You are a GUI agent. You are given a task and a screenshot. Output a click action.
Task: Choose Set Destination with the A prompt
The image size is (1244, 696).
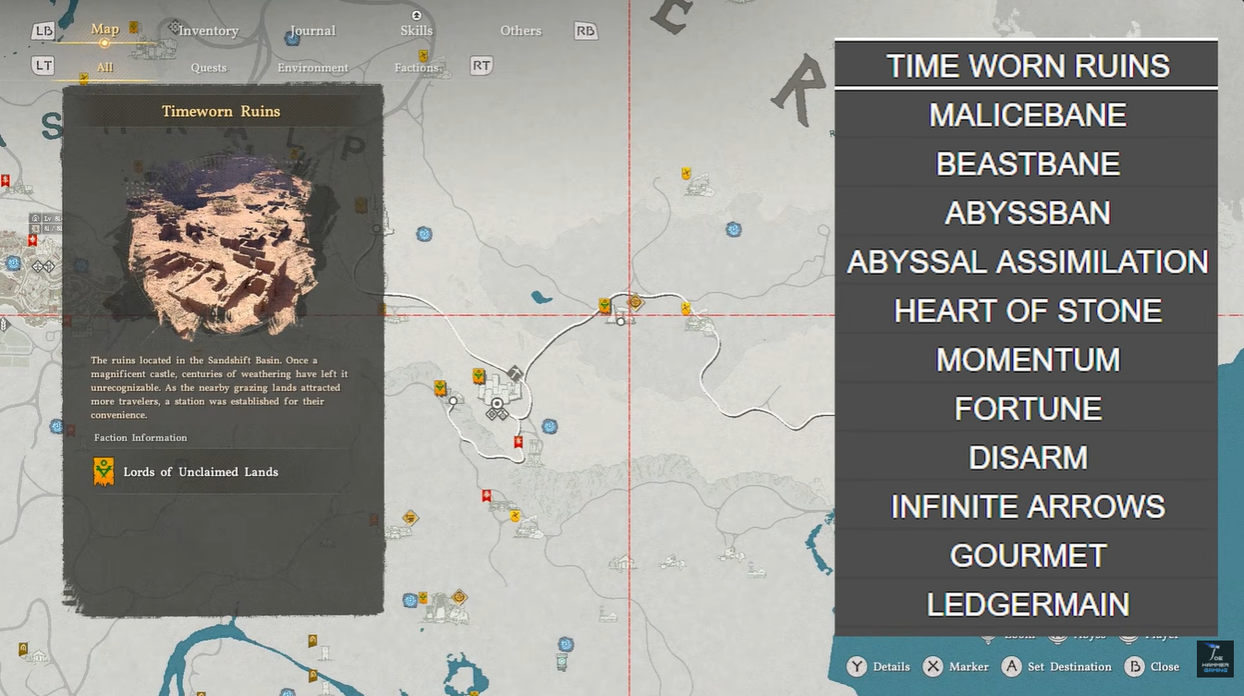1056,666
